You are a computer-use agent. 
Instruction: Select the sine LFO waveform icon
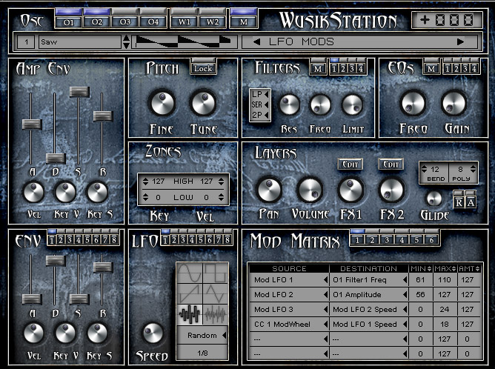[x=190, y=273]
